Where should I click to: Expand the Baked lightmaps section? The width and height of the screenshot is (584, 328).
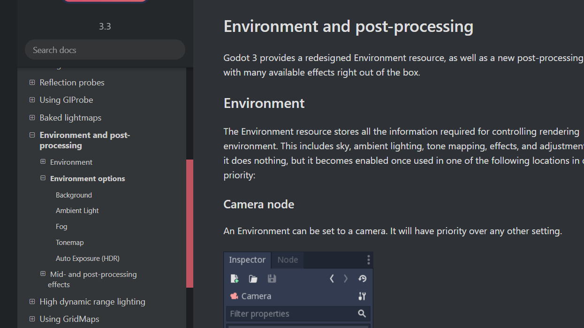[32, 117]
